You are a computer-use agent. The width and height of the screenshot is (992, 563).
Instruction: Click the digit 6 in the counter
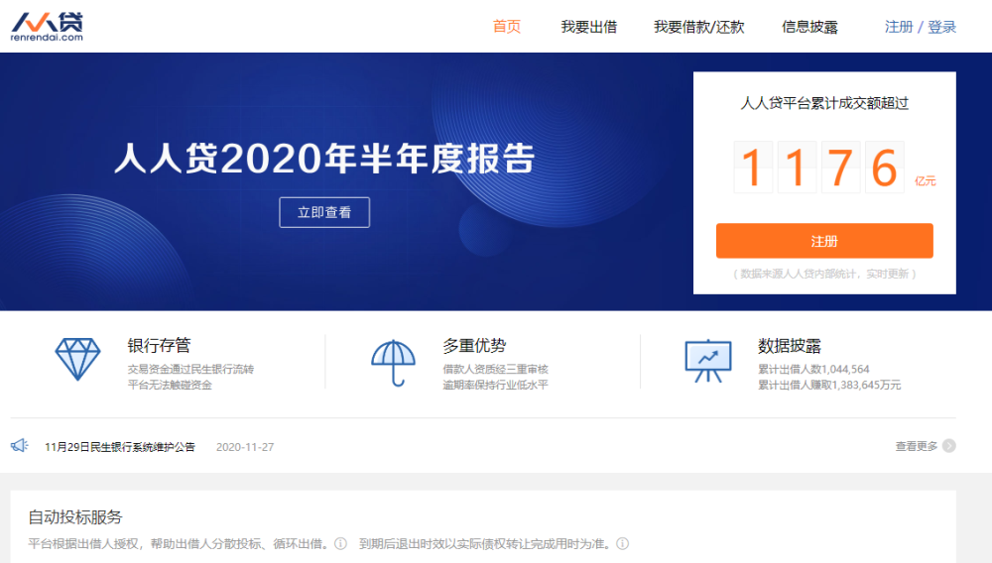coord(885,168)
